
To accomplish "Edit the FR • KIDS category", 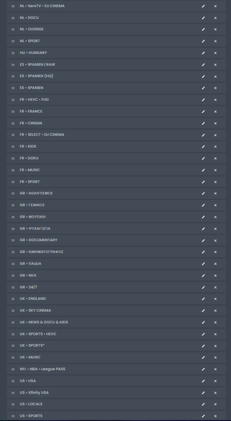I will click(203, 147).
